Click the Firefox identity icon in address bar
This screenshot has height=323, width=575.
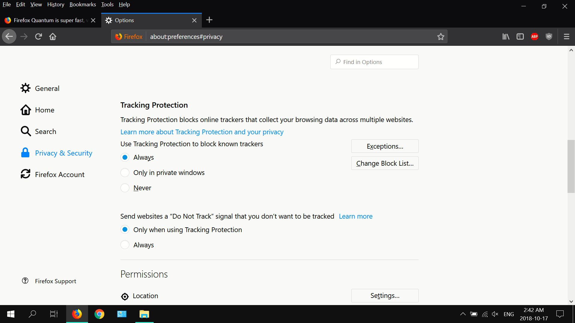pyautogui.click(x=129, y=36)
